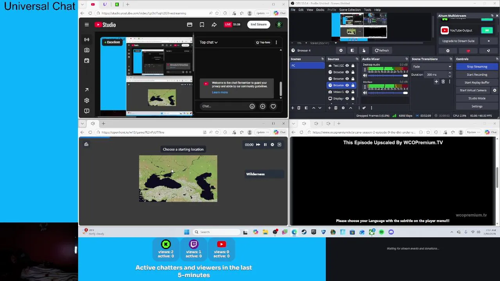Open YouTube Studio settings gear in sidebar
The height and width of the screenshot is (281, 500).
(x=87, y=100)
